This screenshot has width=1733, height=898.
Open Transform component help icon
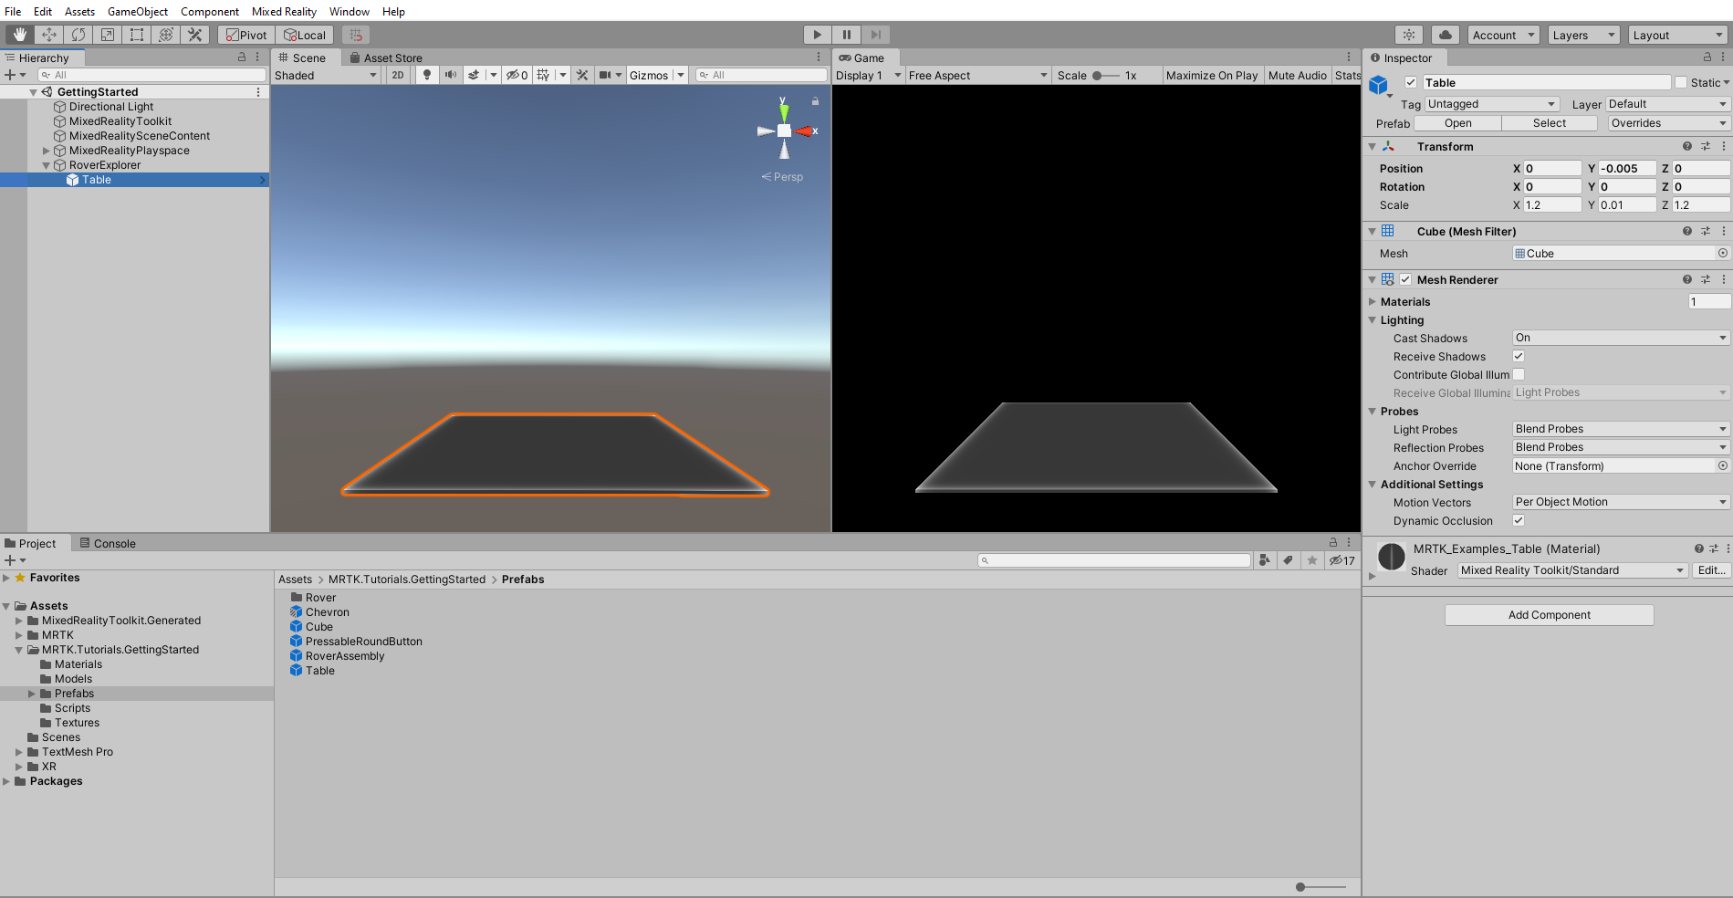pos(1687,146)
